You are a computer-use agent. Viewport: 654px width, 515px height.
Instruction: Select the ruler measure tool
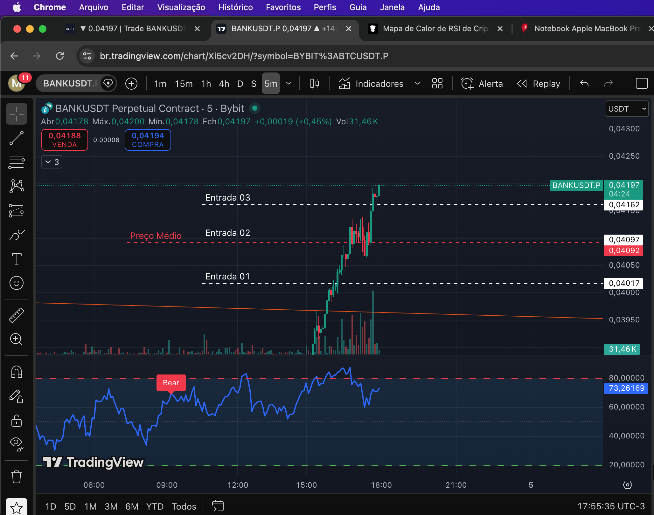click(17, 315)
